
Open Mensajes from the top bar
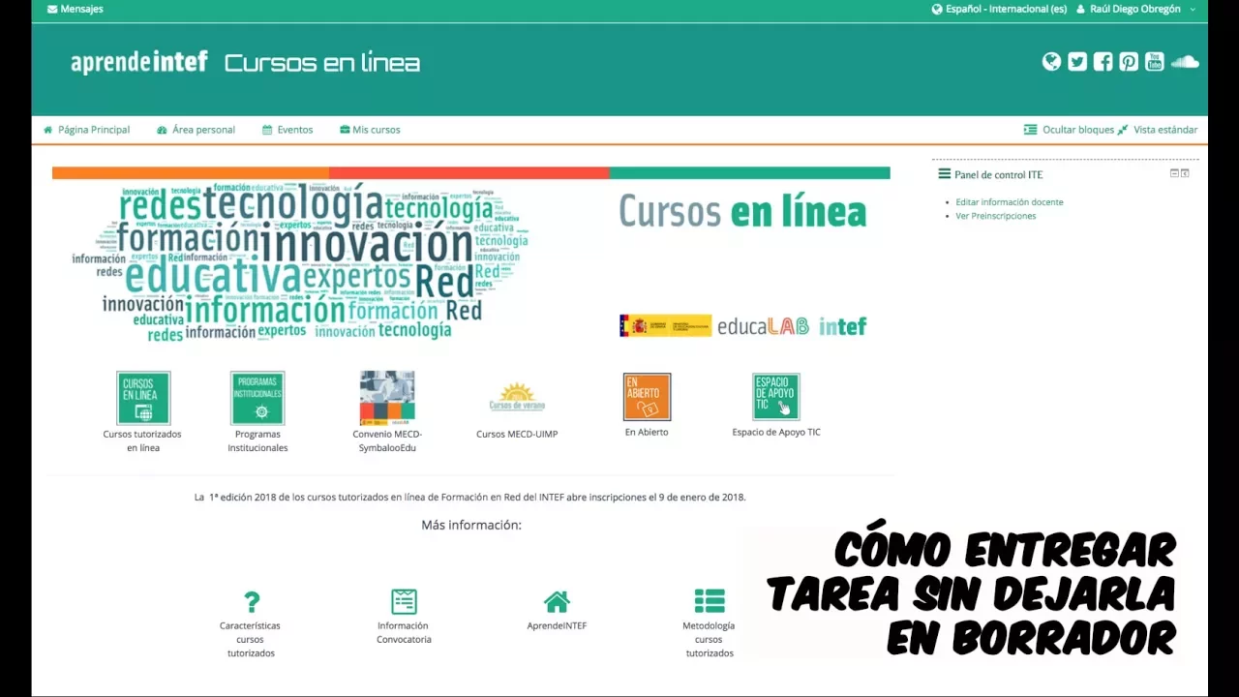pyautogui.click(x=76, y=9)
